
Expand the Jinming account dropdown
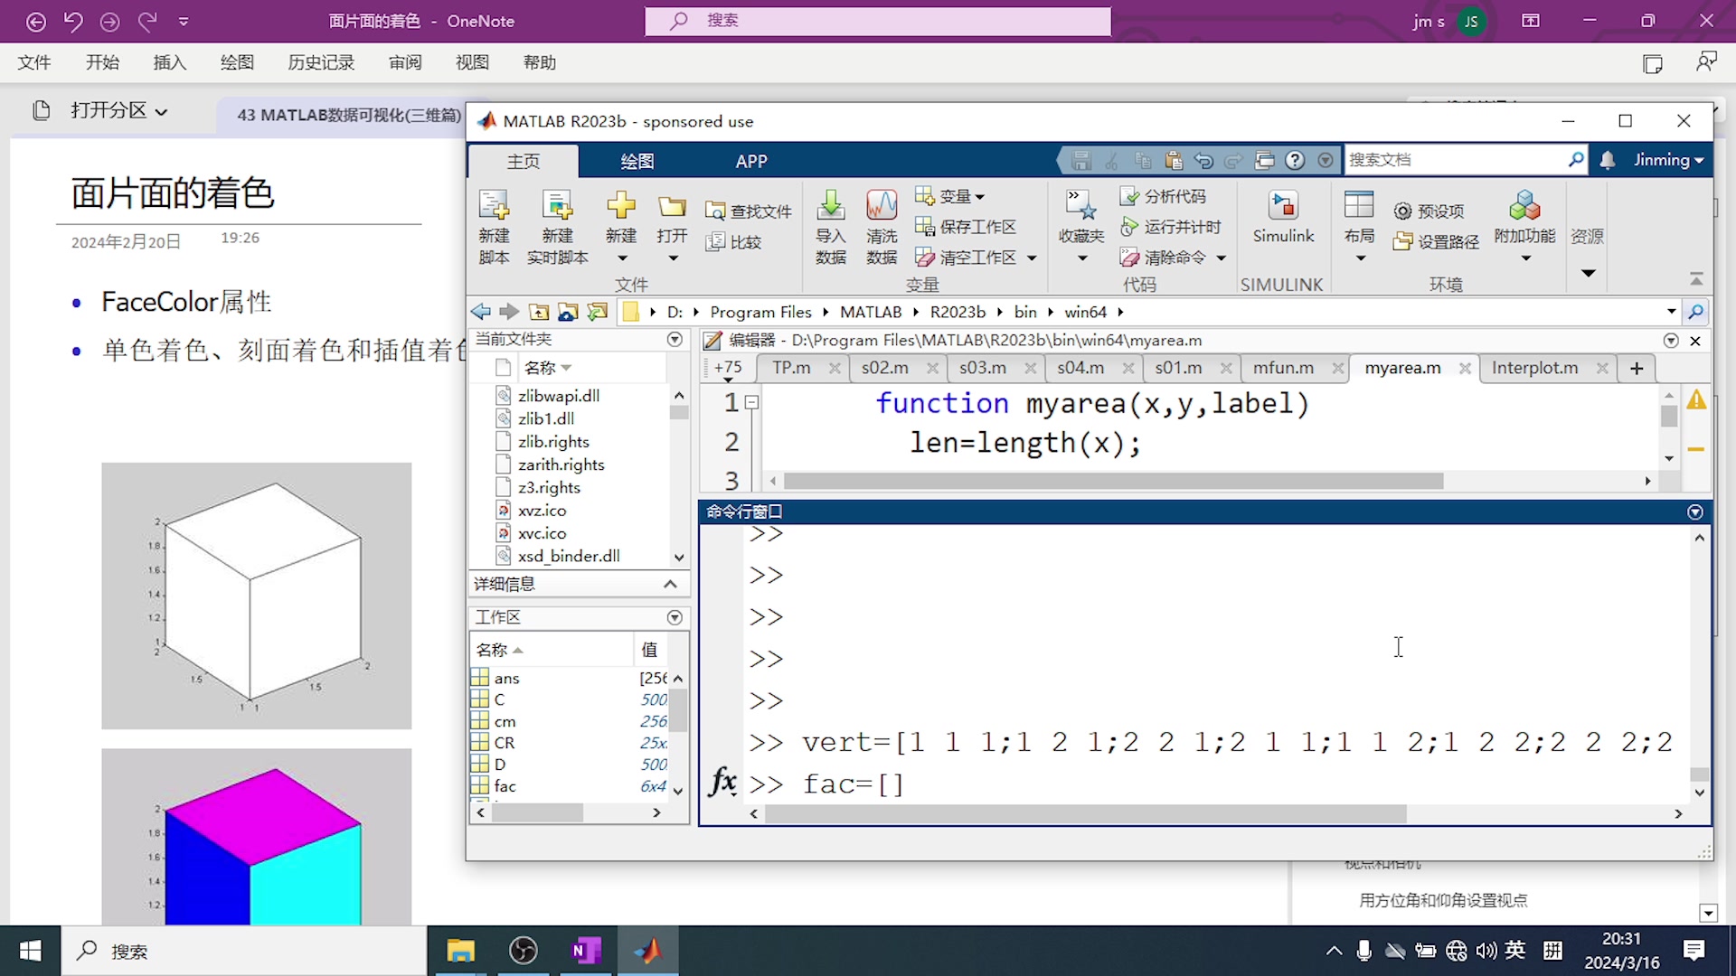click(x=1668, y=160)
